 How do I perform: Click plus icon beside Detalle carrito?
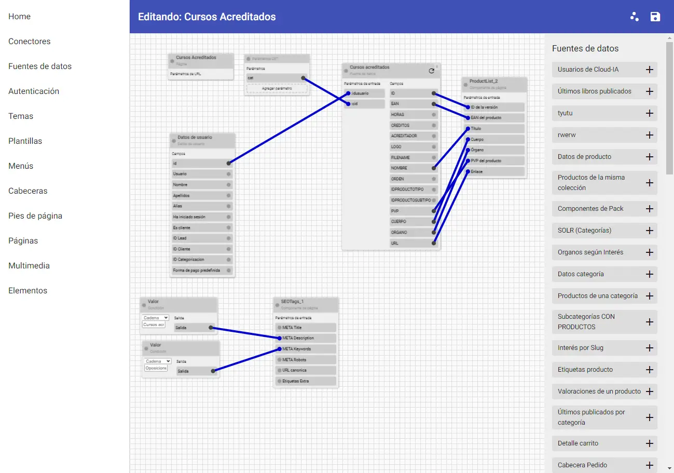tap(649, 443)
